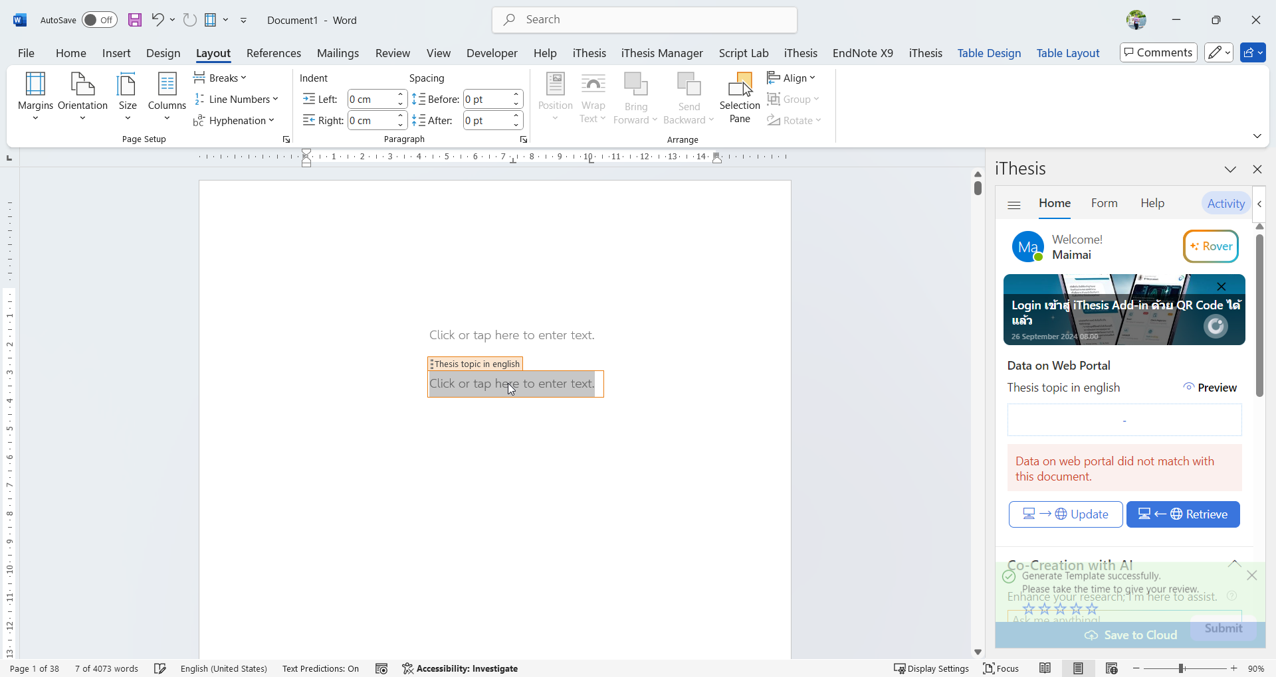Click the zoom in plus button
The height and width of the screenshot is (677, 1276).
(1234, 668)
